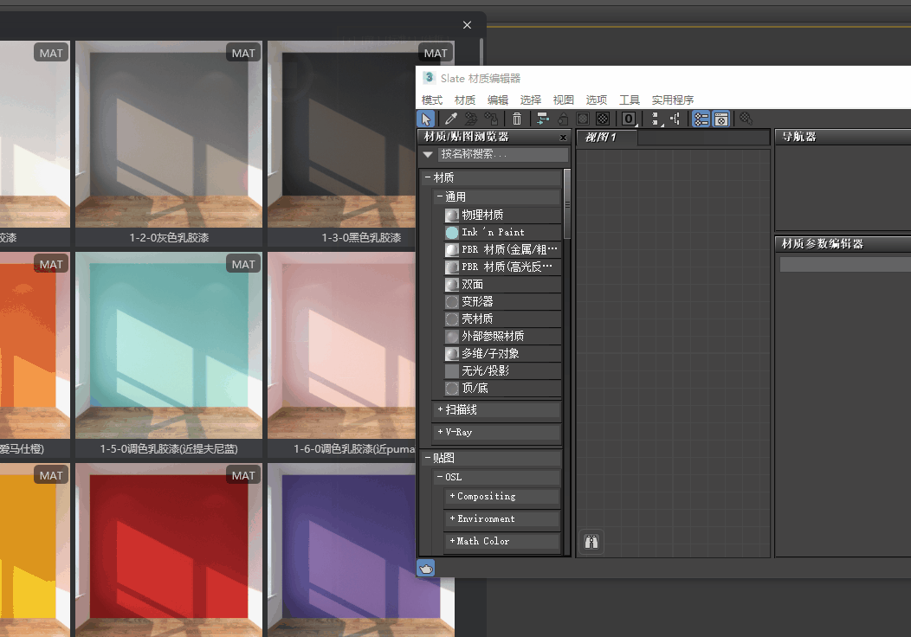This screenshot has height=637, width=911.
Task: Click the Material ID Channel button
Action: pos(629,119)
